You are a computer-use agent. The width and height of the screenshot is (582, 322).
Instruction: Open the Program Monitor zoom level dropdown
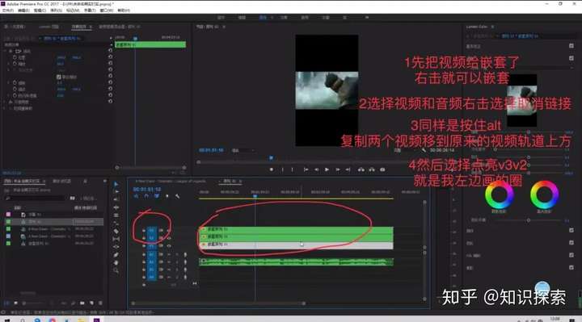[243, 150]
